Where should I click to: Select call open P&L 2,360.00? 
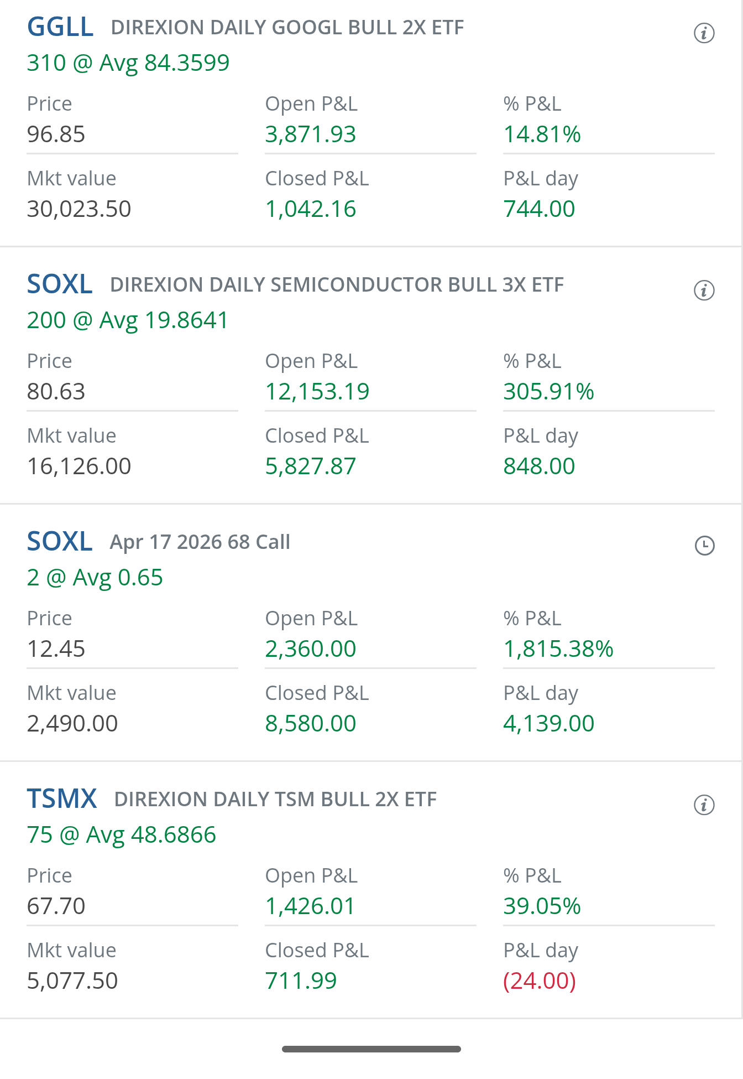pos(311,649)
